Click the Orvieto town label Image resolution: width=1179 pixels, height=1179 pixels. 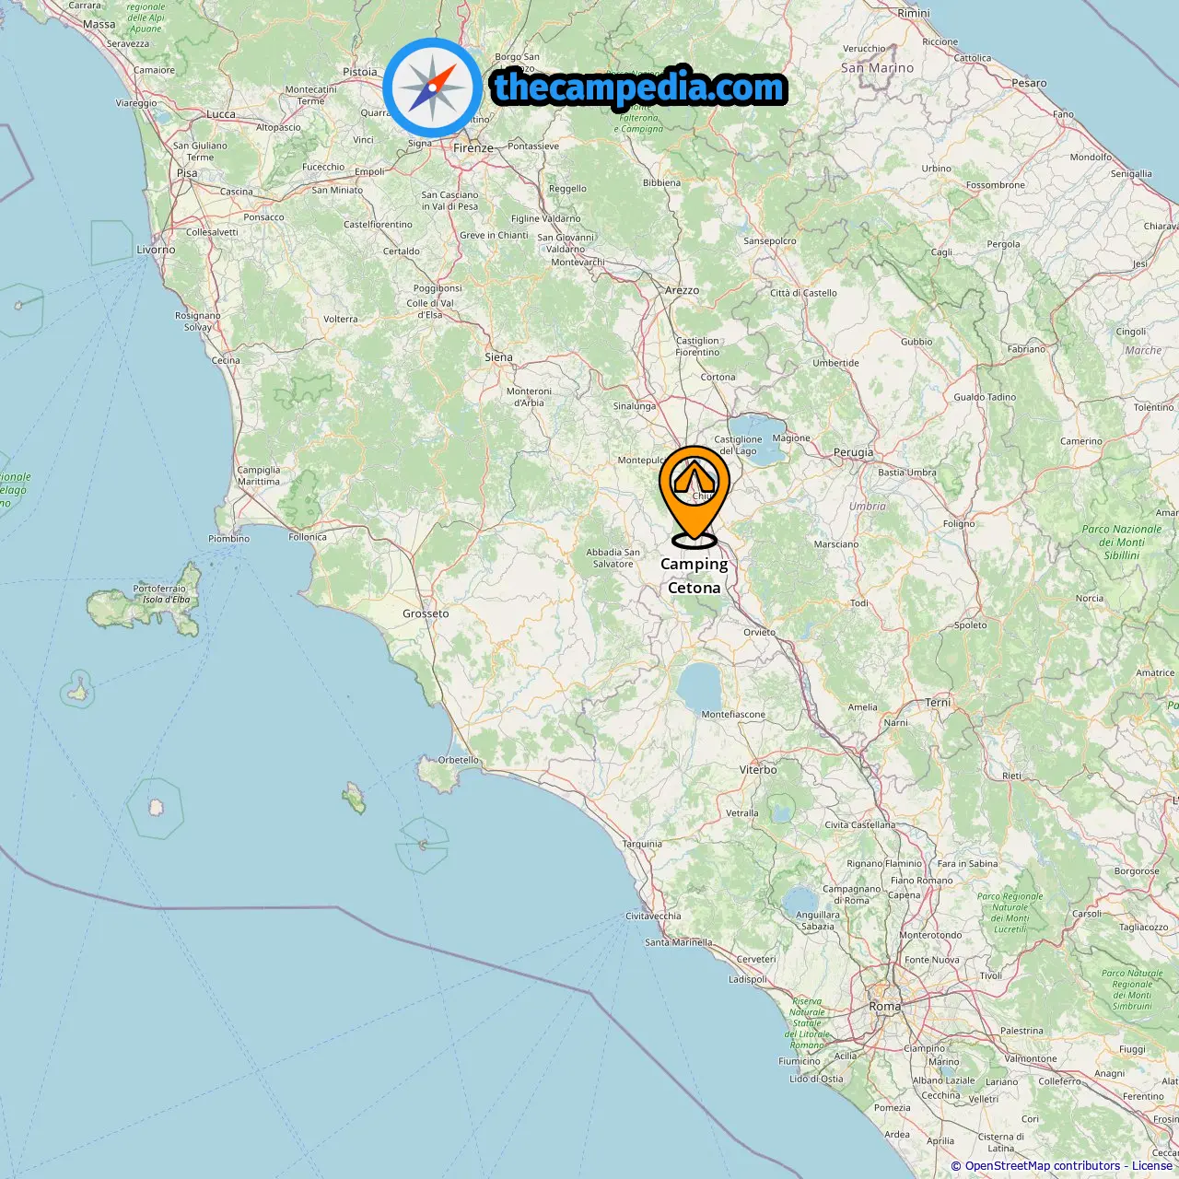[x=760, y=633]
